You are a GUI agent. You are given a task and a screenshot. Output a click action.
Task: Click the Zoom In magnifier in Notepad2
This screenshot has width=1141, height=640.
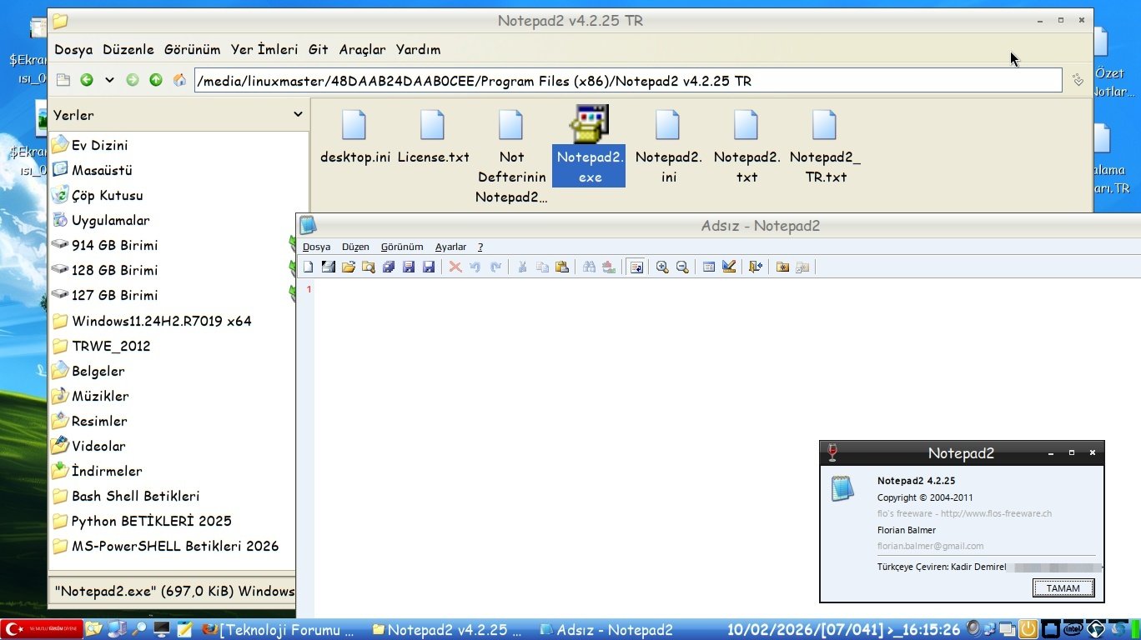pyautogui.click(x=662, y=267)
